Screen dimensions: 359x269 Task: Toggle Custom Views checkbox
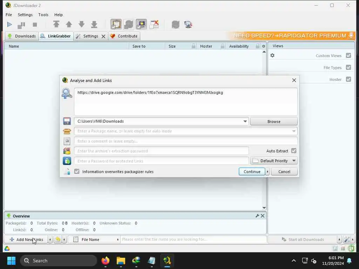(348, 55)
